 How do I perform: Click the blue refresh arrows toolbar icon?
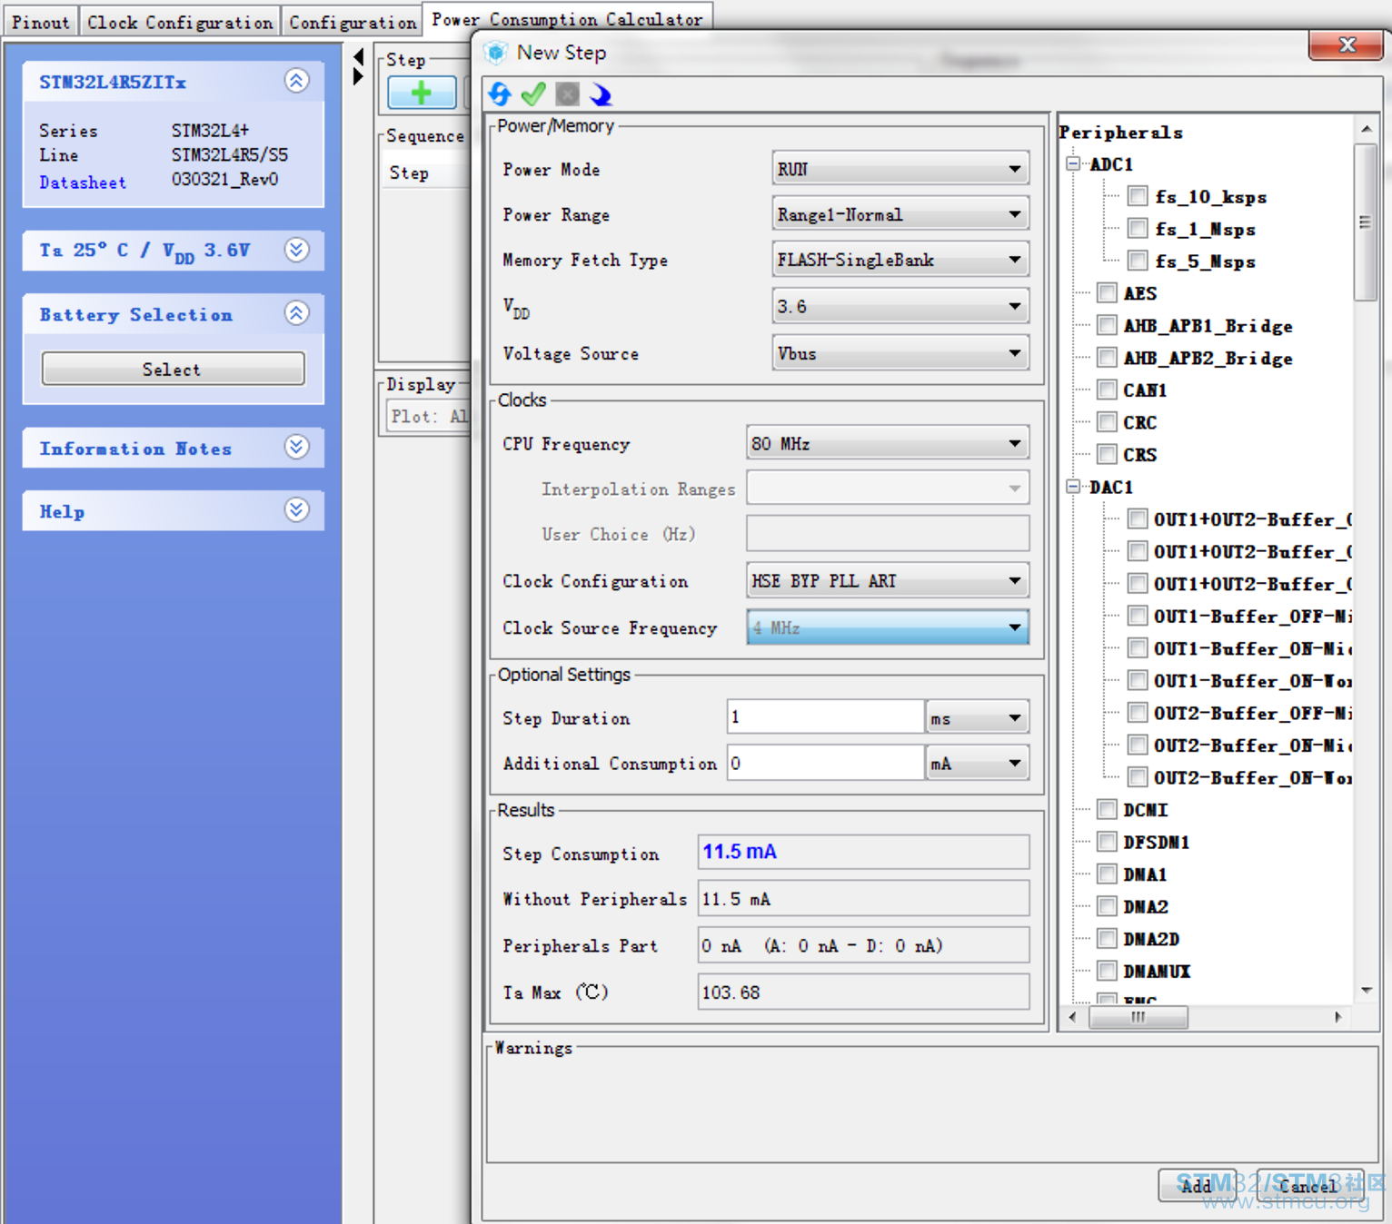click(500, 94)
